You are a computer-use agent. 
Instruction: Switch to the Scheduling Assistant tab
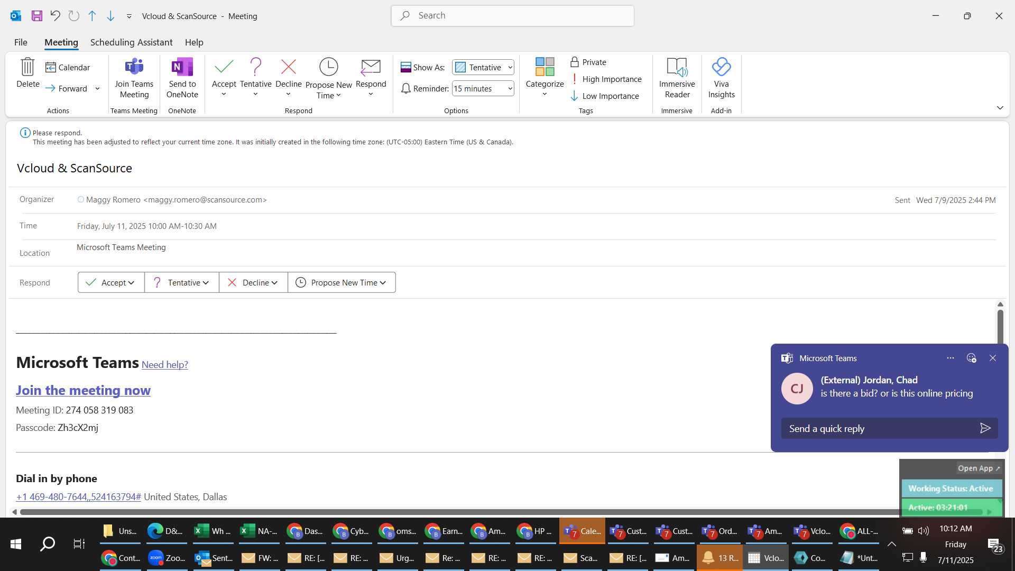[131, 42]
